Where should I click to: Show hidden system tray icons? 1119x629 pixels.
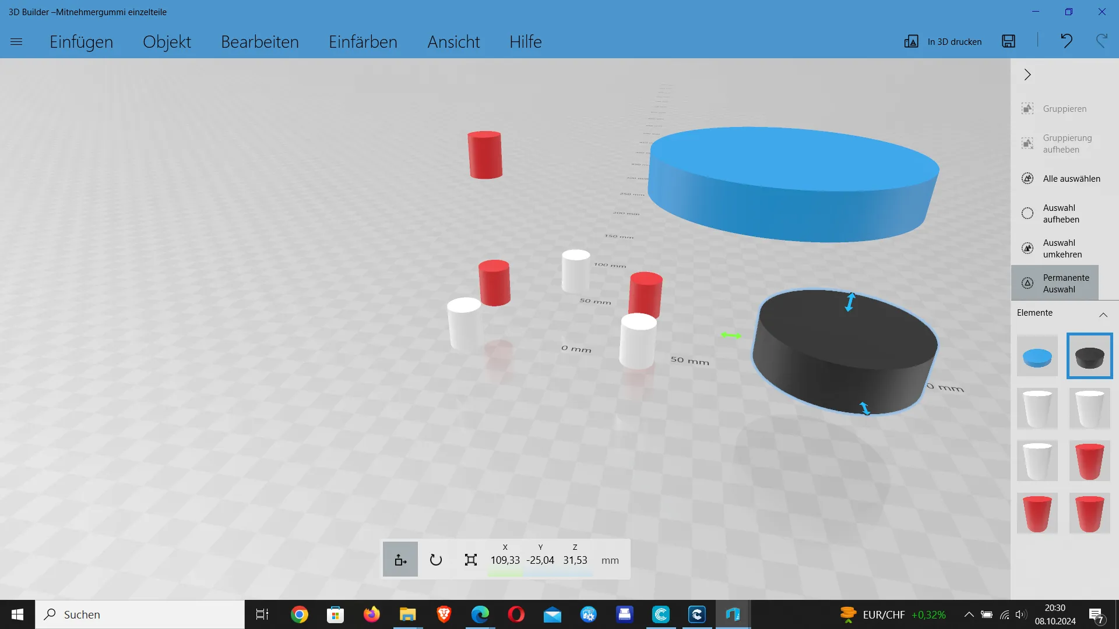(969, 614)
